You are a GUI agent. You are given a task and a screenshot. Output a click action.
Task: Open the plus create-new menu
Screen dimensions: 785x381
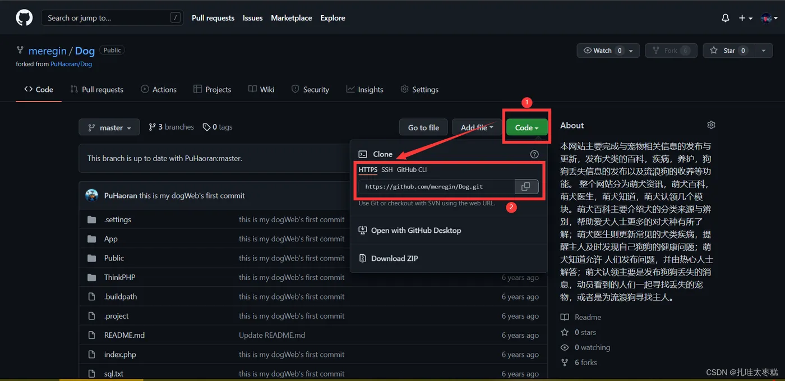[745, 18]
